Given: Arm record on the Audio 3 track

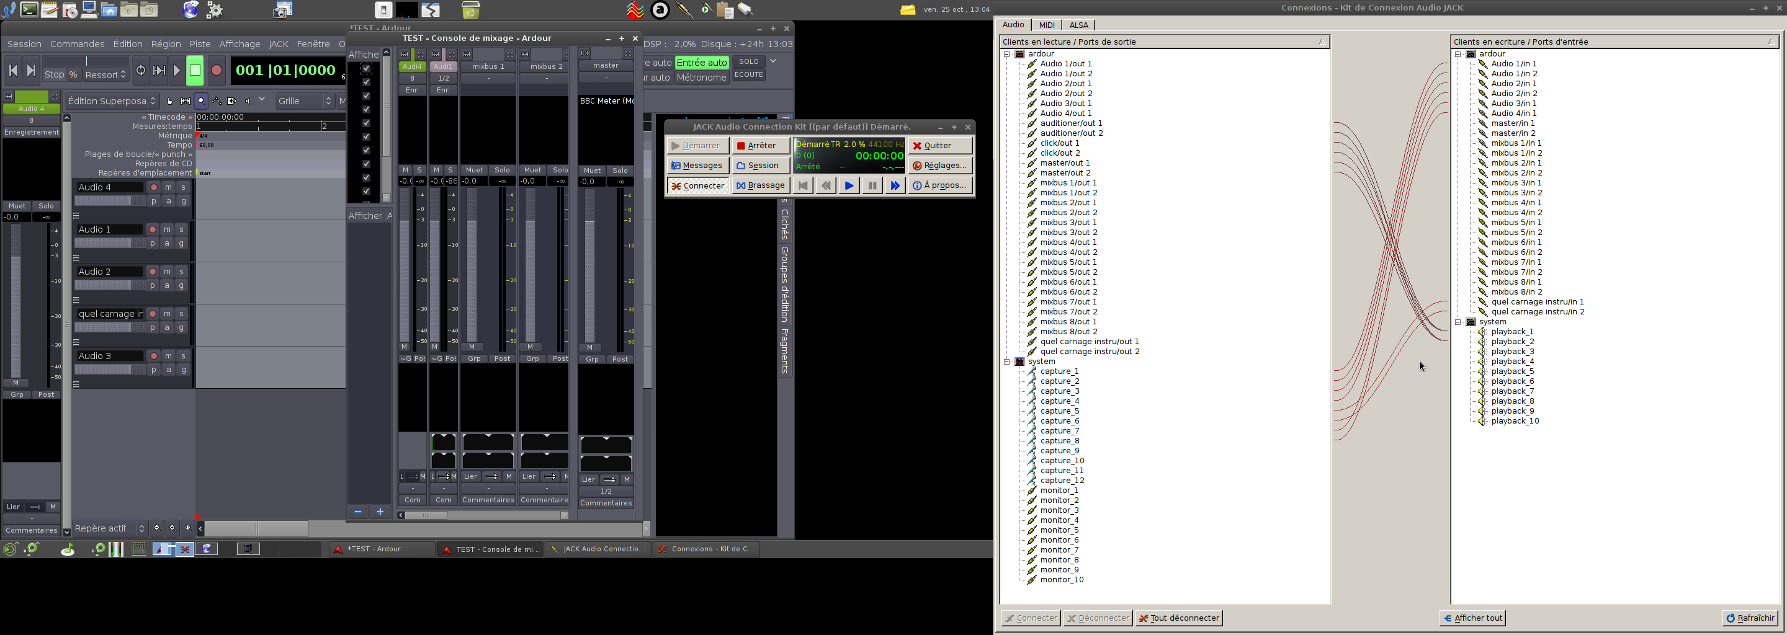Looking at the screenshot, I should [x=154, y=357].
